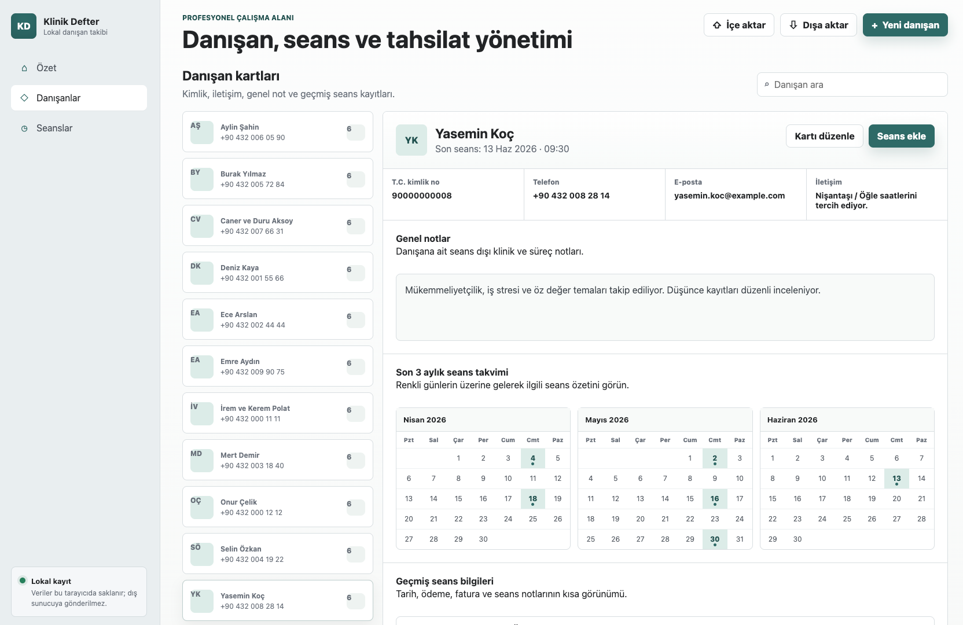Click session count badge on Aylin Şahin card
Image resolution: width=963 pixels, height=625 pixels.
356,132
